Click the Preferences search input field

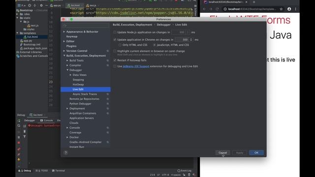coord(86,26)
